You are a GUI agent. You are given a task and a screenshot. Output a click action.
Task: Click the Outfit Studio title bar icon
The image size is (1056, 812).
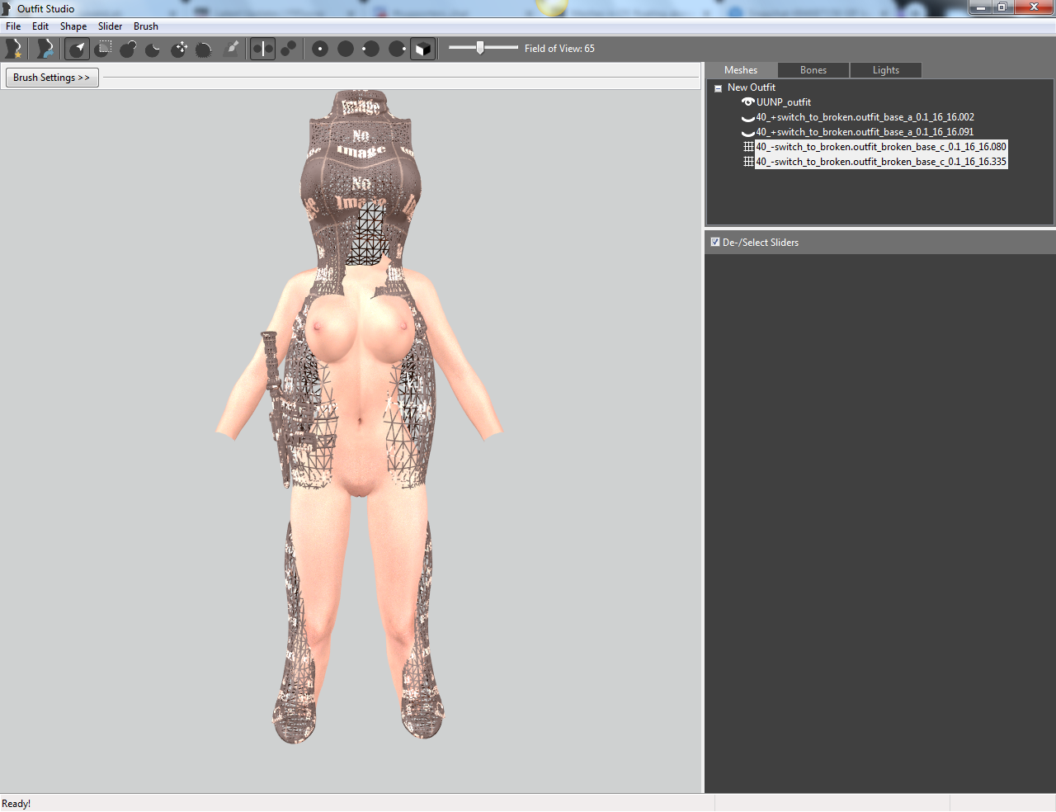coord(7,8)
